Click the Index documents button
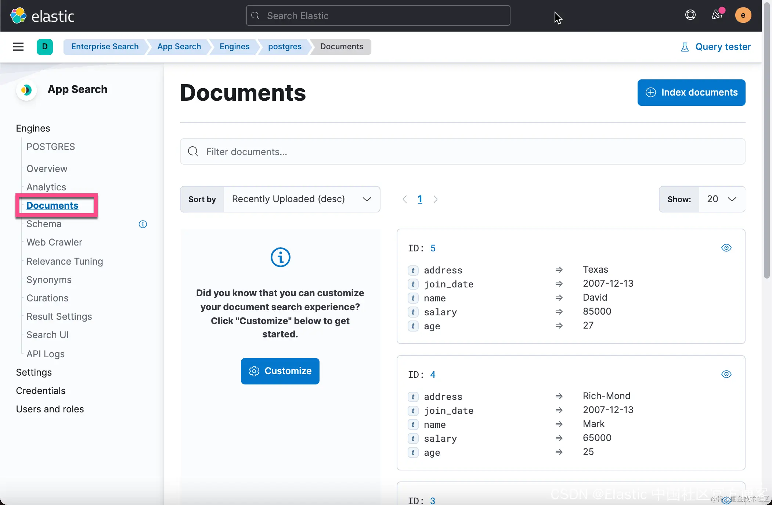This screenshot has width=772, height=505. (x=691, y=93)
